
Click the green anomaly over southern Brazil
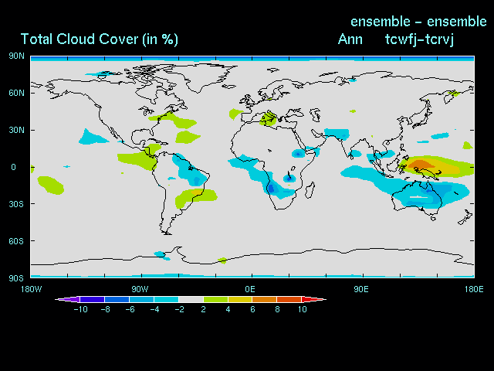195,198
